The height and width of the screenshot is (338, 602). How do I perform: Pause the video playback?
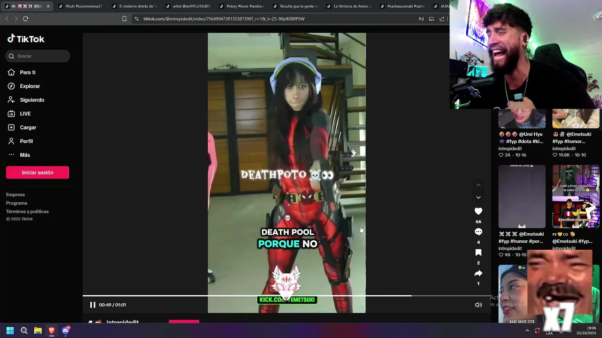(x=93, y=305)
